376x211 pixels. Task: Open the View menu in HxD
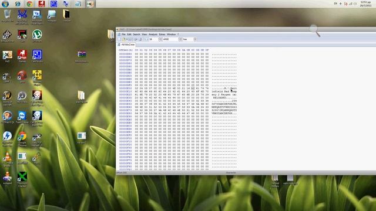pos(144,35)
